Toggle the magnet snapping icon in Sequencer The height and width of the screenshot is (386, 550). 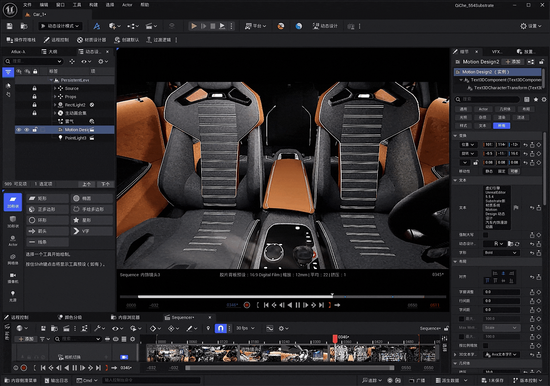(x=220, y=328)
